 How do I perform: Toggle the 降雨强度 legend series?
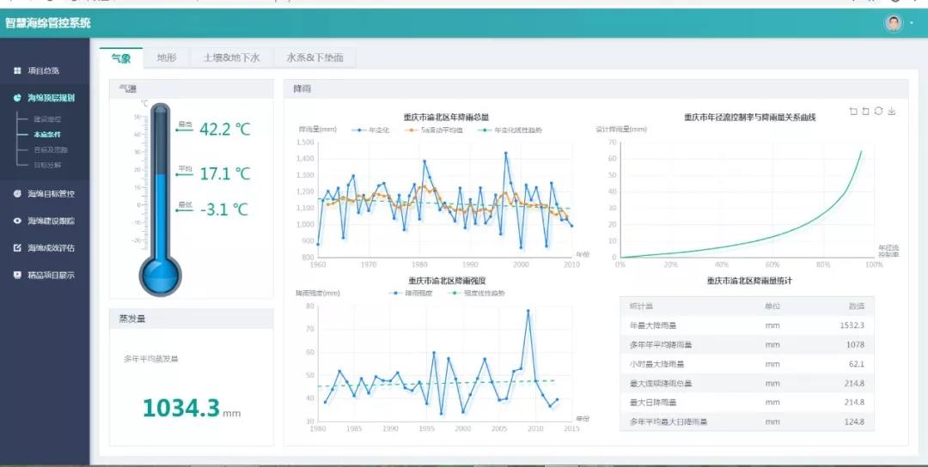(412, 294)
